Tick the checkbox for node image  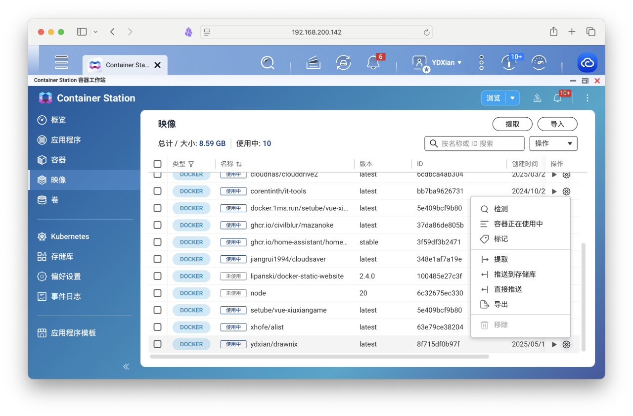[157, 293]
